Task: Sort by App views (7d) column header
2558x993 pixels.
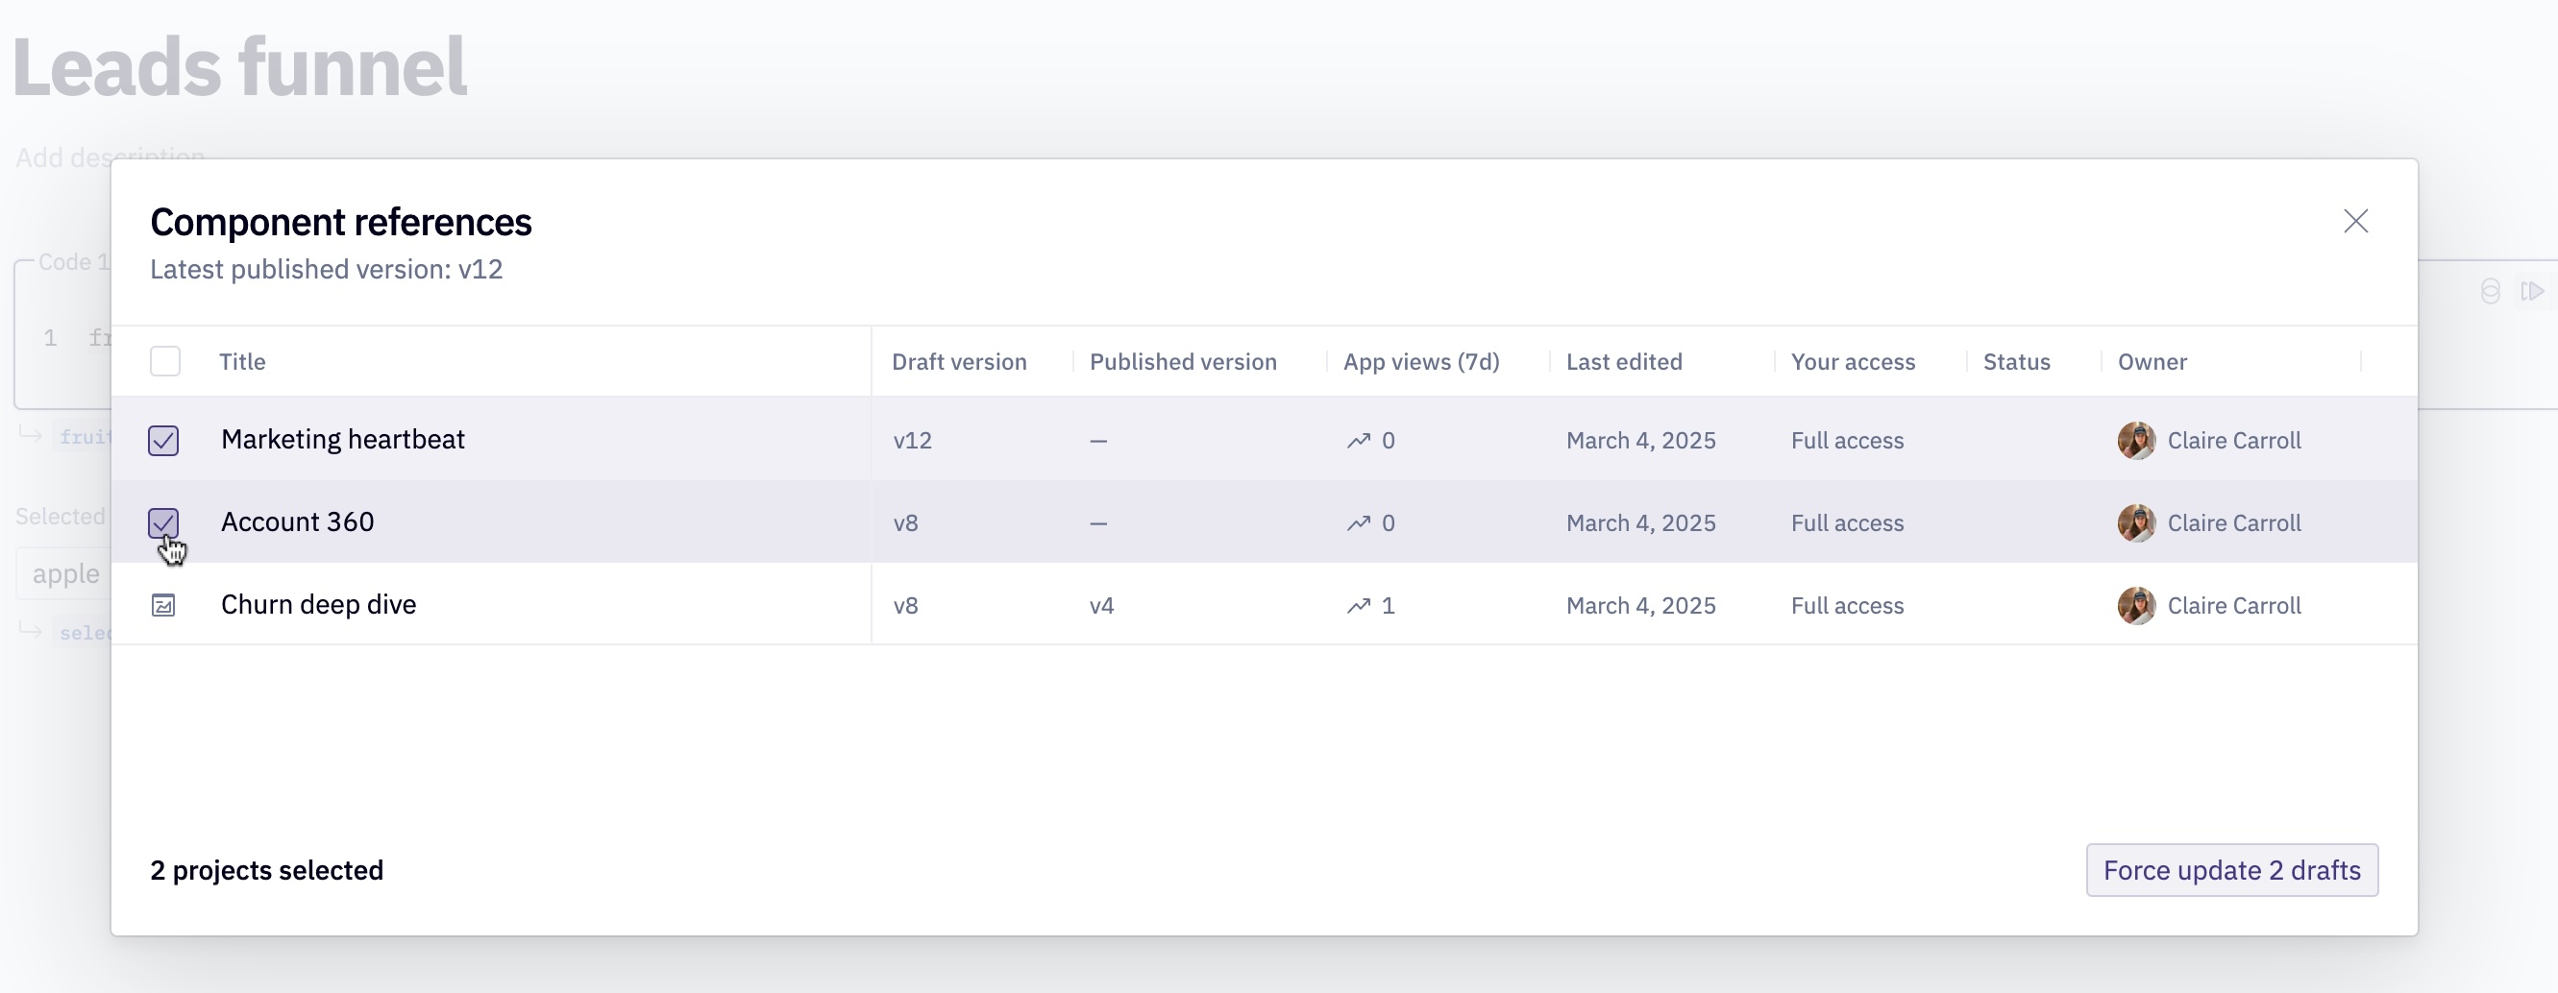Action: 1421,362
